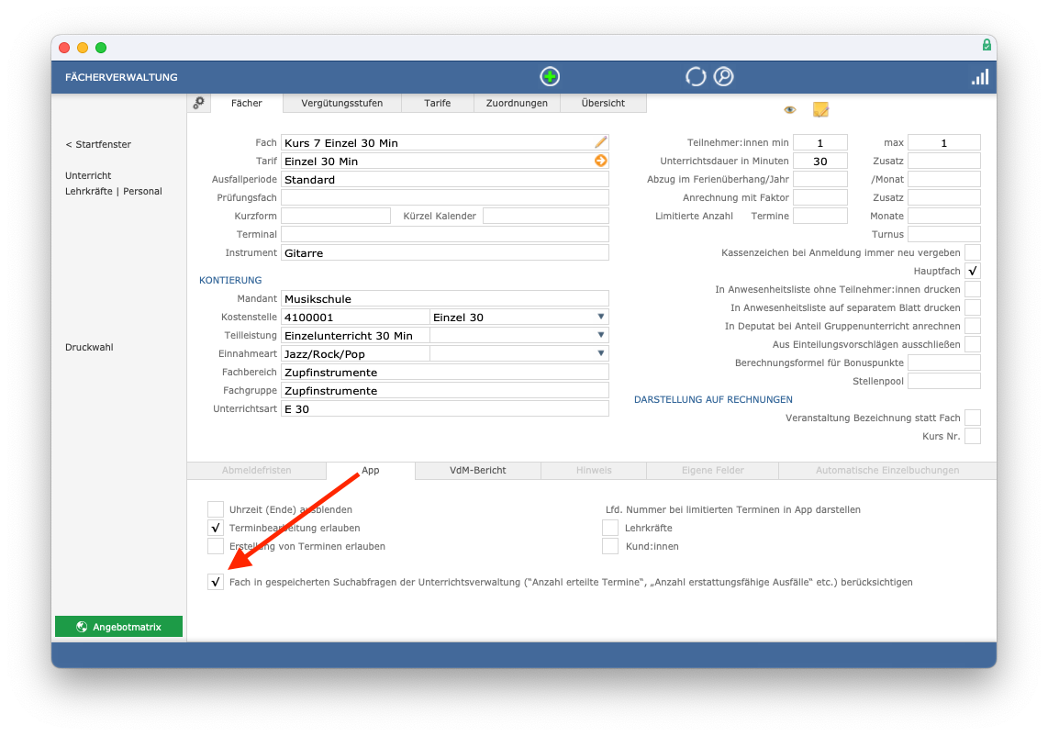Open the Tarife tab

tap(437, 103)
